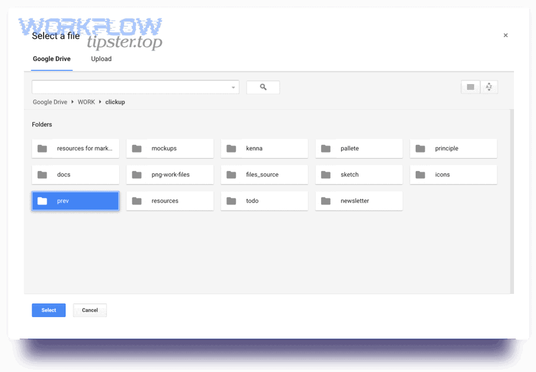Expand the breadcrumb arrow after Google Drive
The image size is (536, 372).
[x=71, y=102]
